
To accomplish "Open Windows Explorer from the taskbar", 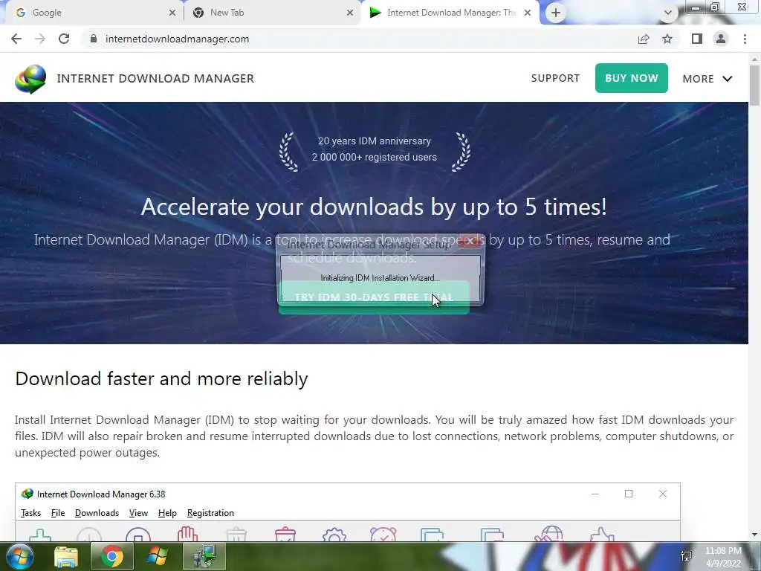I will (66, 557).
